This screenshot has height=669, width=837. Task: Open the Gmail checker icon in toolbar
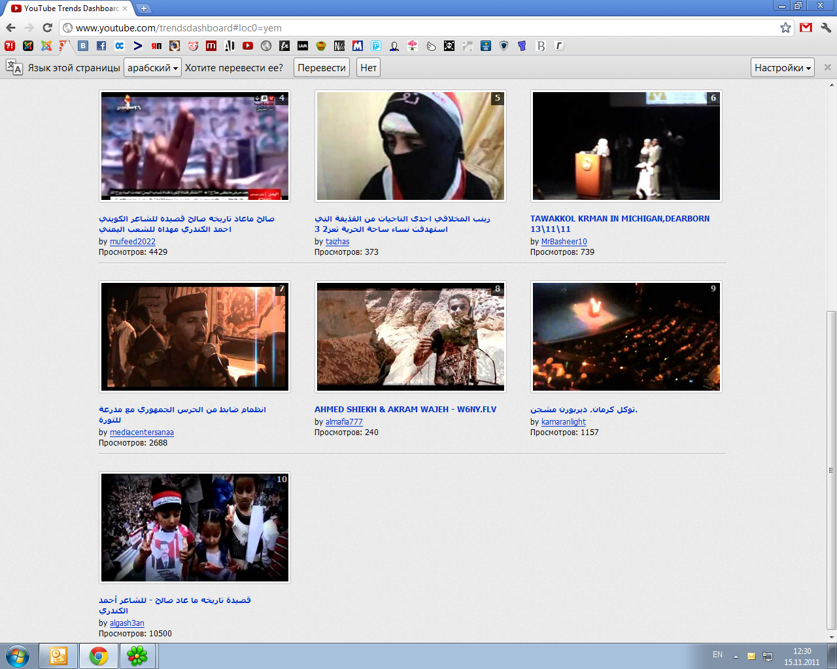806,27
